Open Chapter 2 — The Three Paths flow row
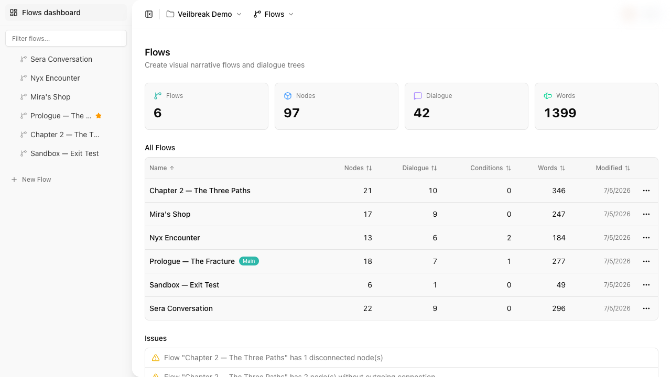 [402, 191]
